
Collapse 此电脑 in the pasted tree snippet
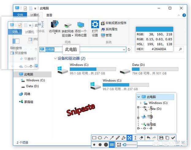(139, 97)
